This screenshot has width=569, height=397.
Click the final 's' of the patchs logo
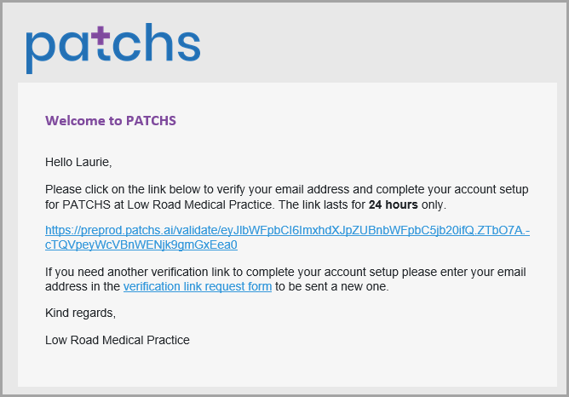(x=189, y=46)
